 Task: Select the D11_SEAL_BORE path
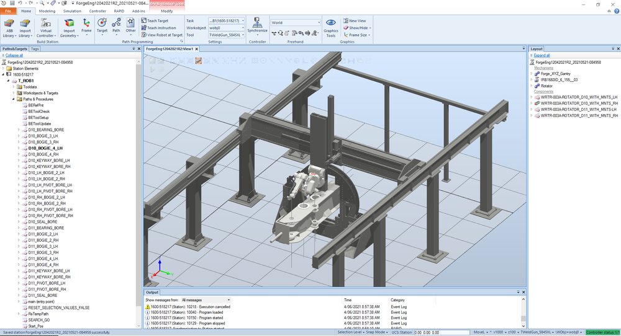tap(42, 295)
